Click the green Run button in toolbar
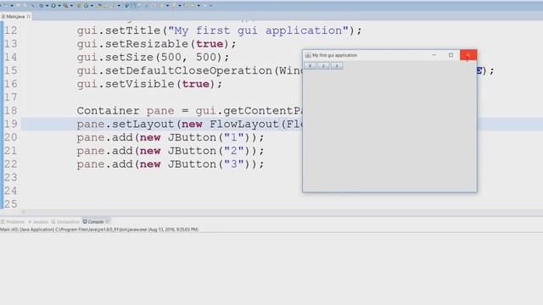Screen dimensions: 543x305 click(x=53, y=6)
